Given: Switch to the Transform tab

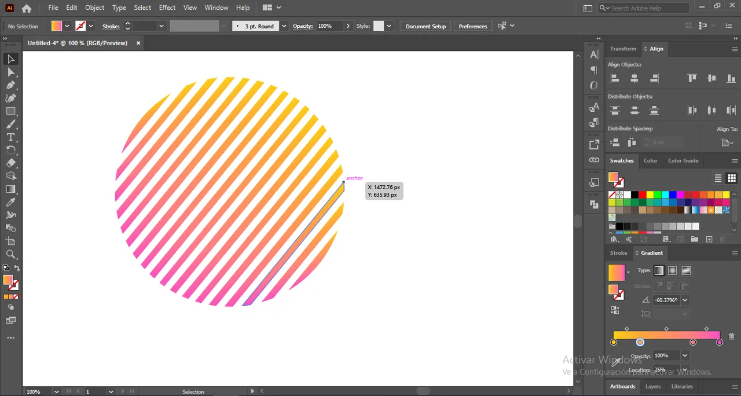Looking at the screenshot, I should point(623,49).
